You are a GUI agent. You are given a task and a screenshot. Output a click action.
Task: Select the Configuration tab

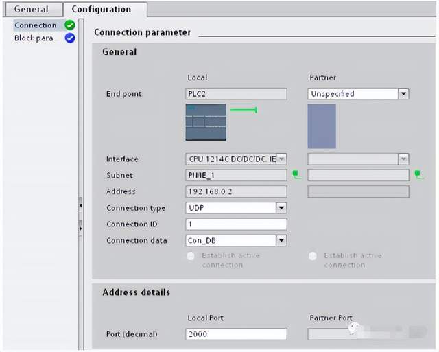102,9
